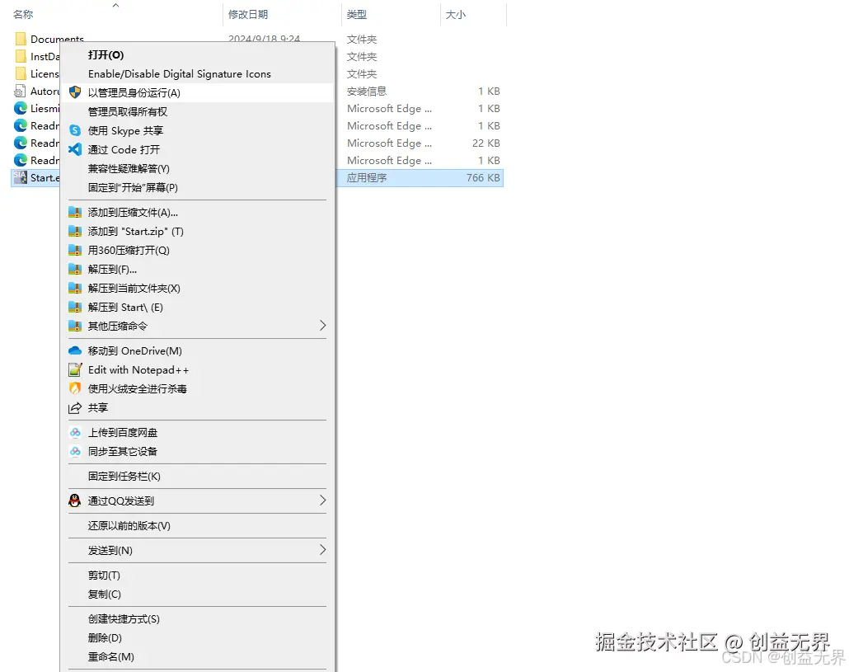The width and height of the screenshot is (849, 672).
Task: Select the 766 KB size cell
Action: (x=483, y=177)
